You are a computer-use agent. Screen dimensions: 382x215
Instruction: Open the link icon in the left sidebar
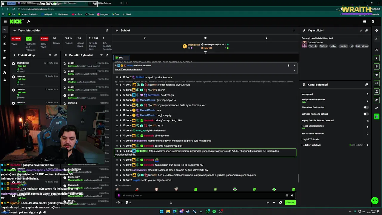4,37
